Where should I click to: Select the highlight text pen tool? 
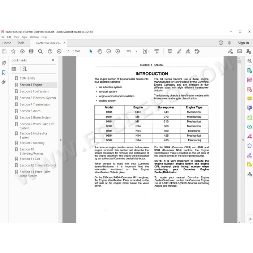click(179, 51)
